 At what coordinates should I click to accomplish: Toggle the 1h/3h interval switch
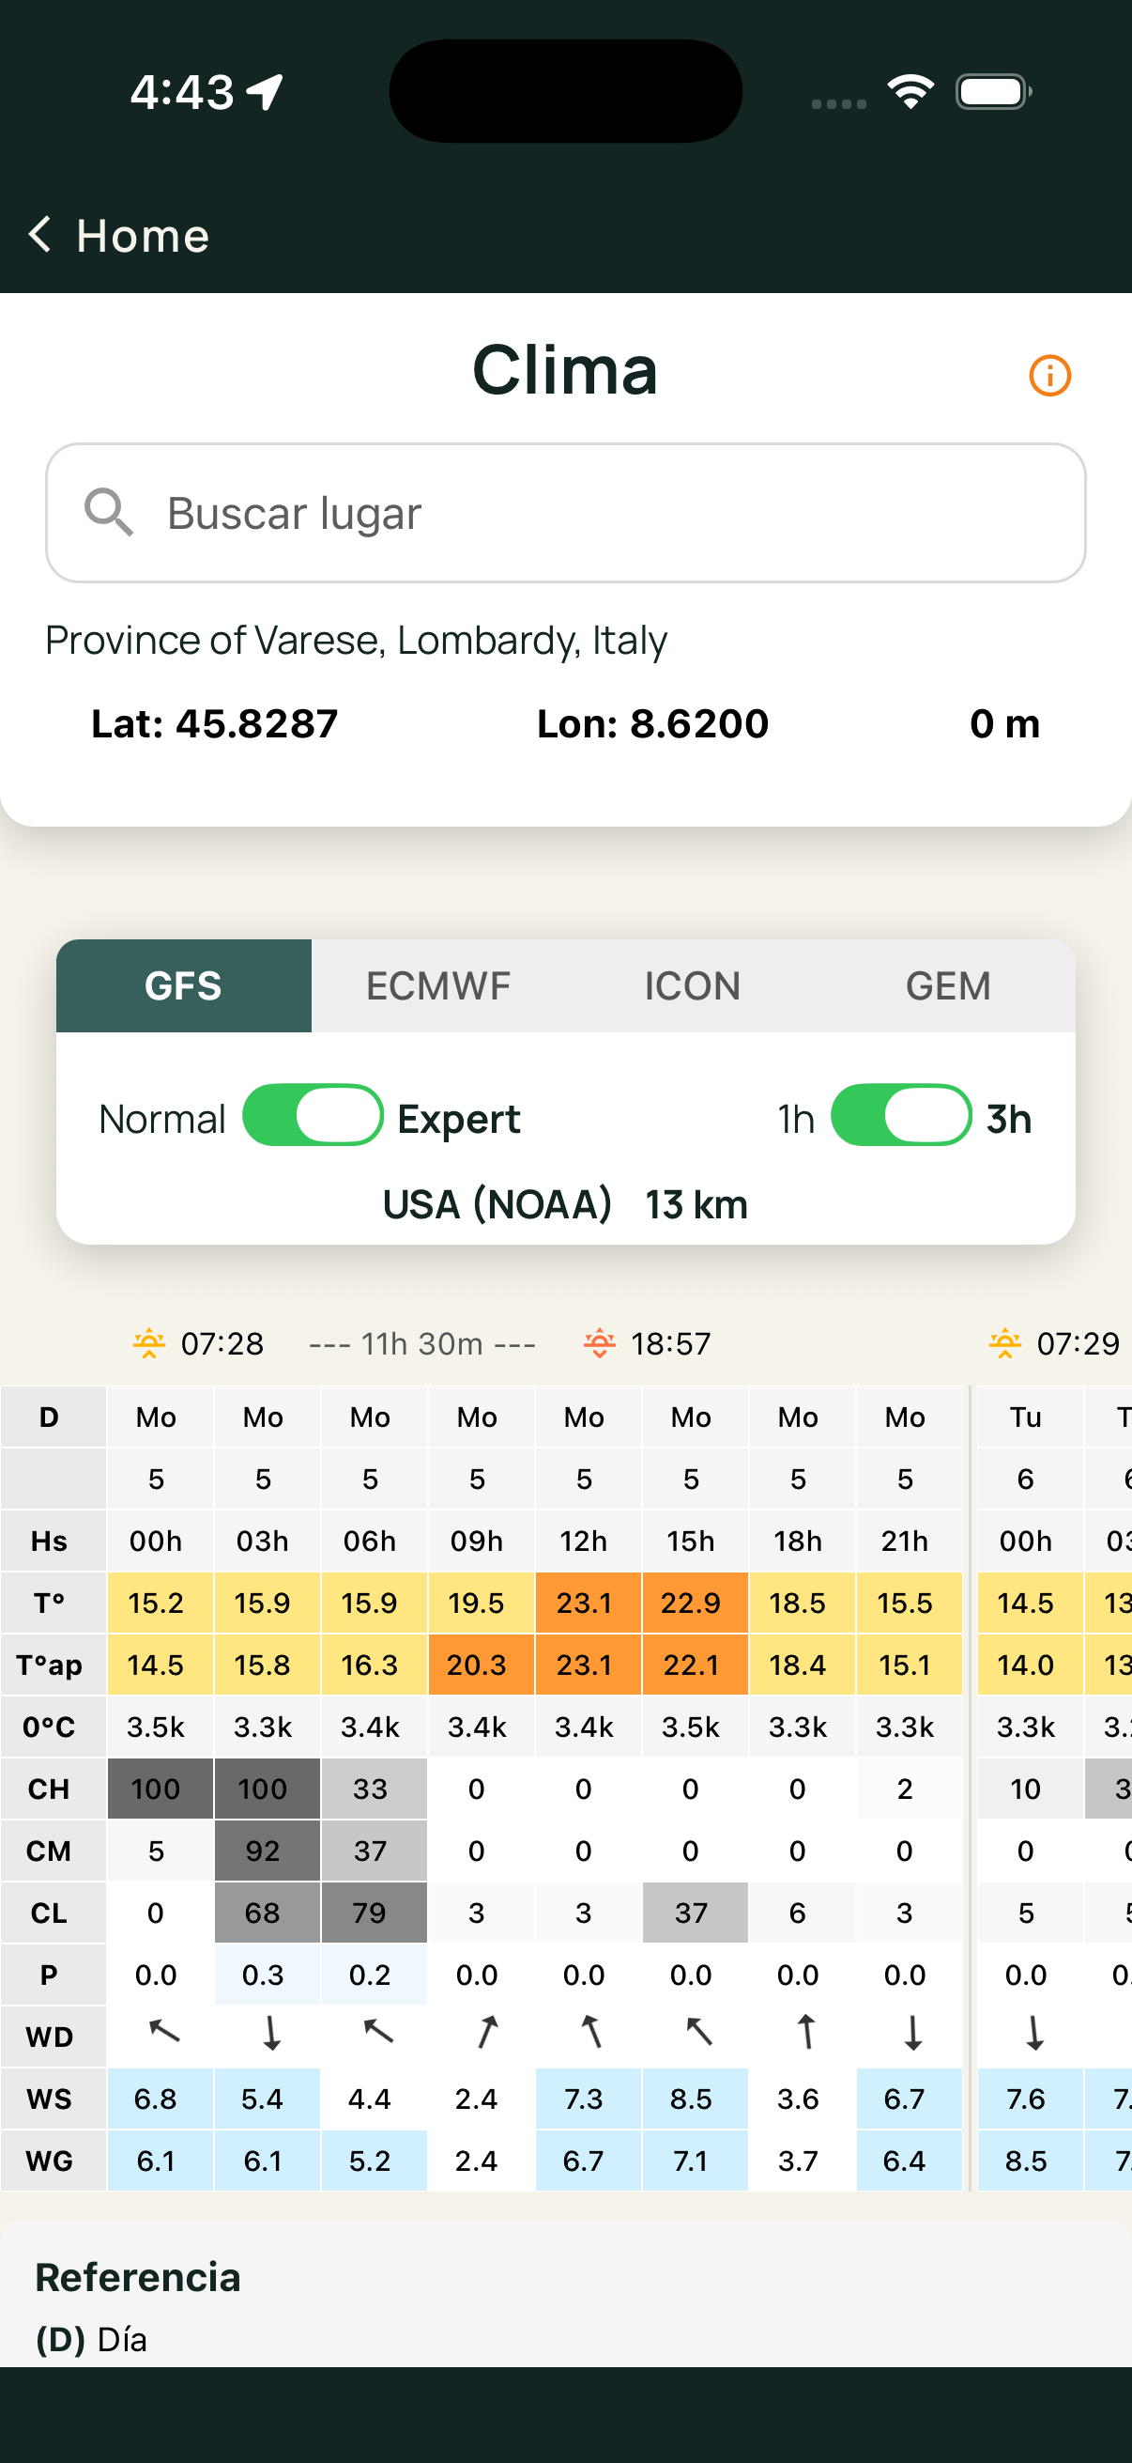point(901,1115)
